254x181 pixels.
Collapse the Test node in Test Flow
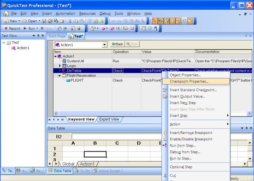[3, 43]
